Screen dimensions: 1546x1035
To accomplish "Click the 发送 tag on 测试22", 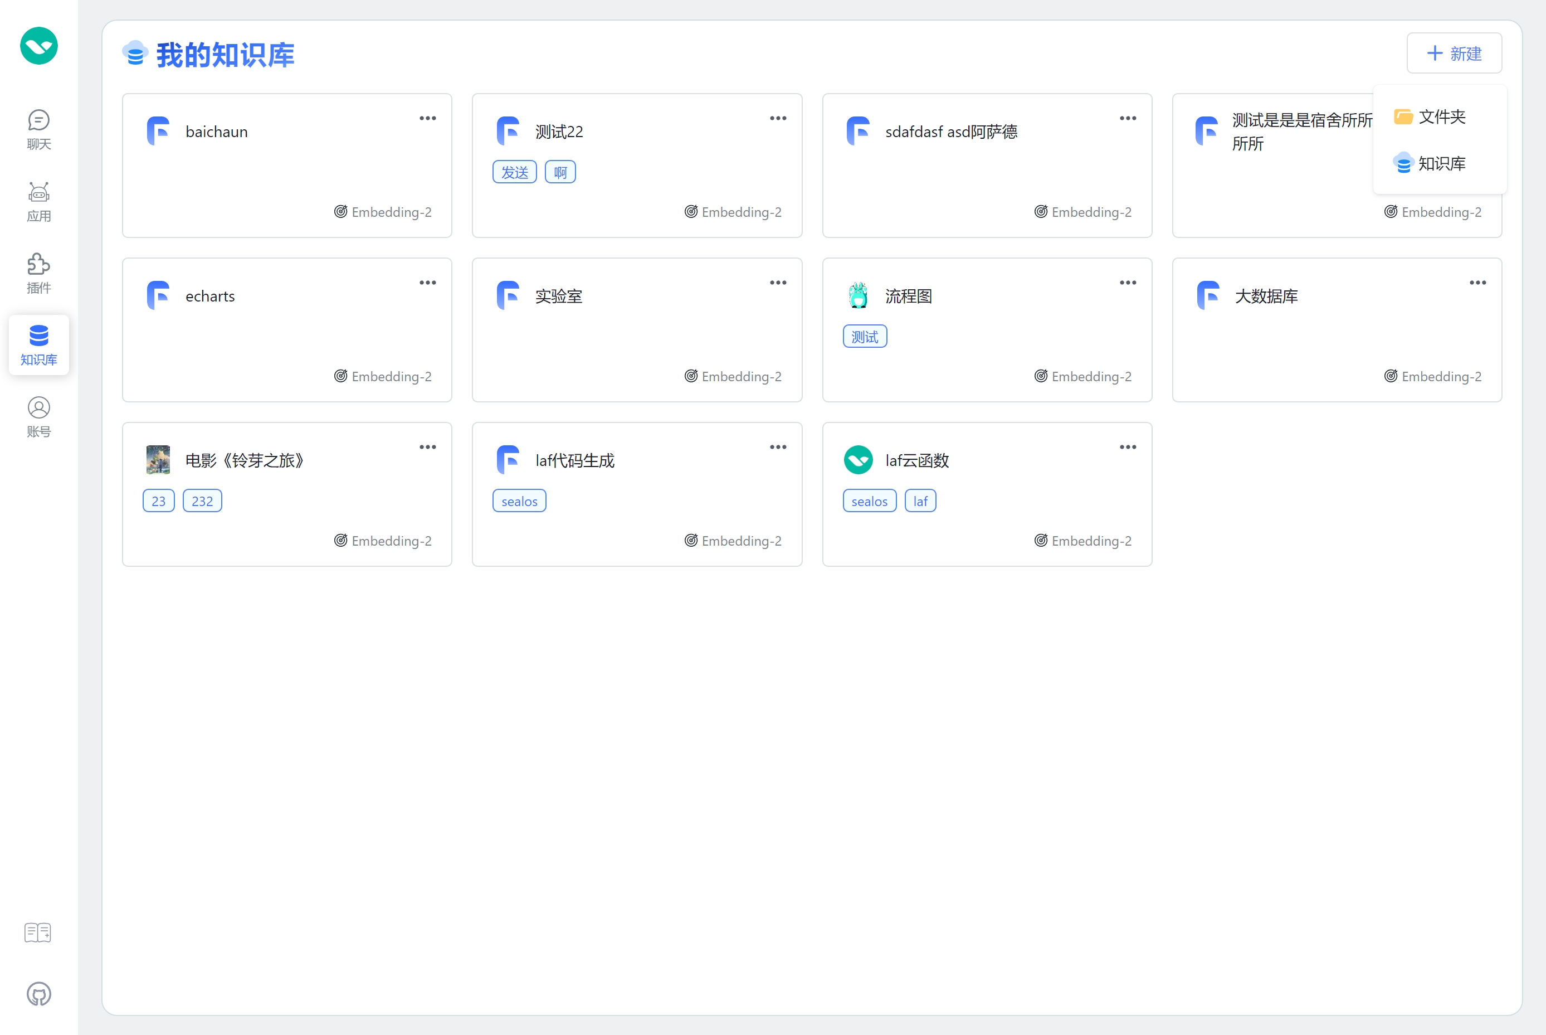I will [514, 172].
